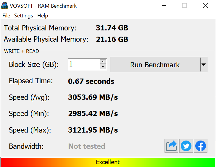This screenshot has width=216, height=168.
Task: Open the Settings menu
Action: pyautogui.click(x=24, y=16)
